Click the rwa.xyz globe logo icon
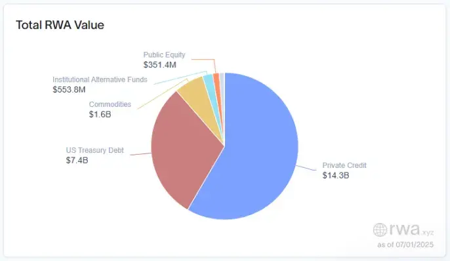This screenshot has width=450, height=261. tap(380, 230)
